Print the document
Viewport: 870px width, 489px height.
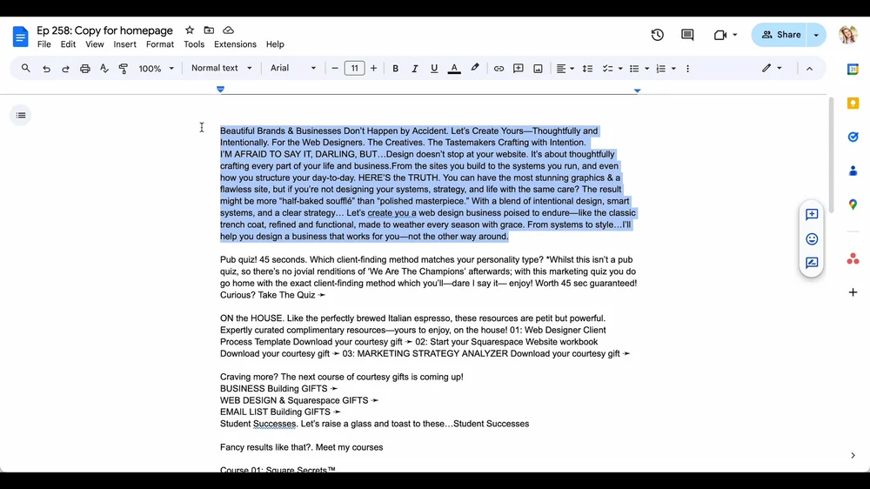85,68
